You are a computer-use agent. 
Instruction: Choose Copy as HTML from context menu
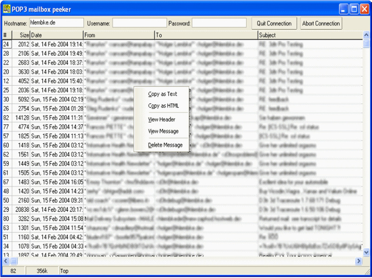tap(164, 106)
